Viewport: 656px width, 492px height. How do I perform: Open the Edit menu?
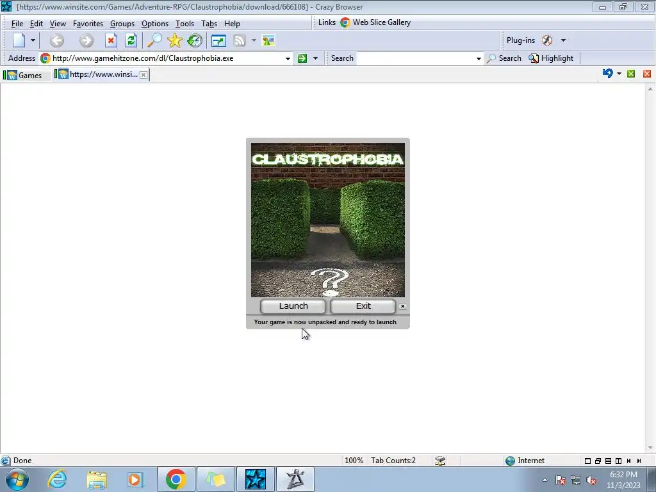pyautogui.click(x=37, y=24)
